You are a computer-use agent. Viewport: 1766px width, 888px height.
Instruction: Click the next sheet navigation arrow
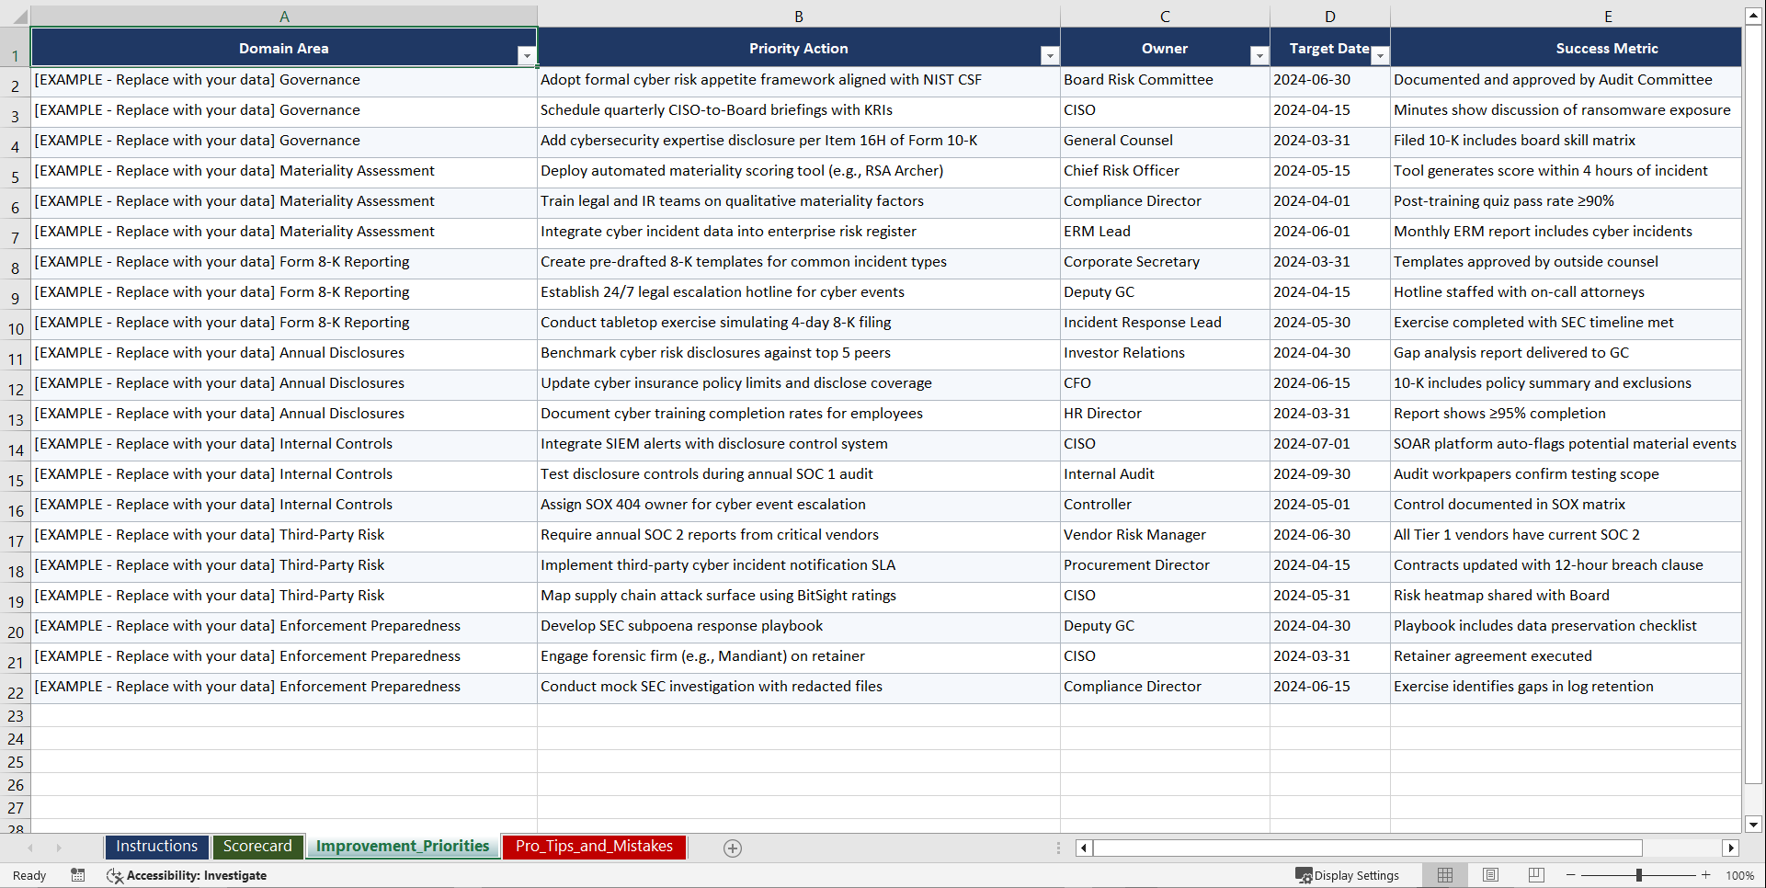coord(59,848)
